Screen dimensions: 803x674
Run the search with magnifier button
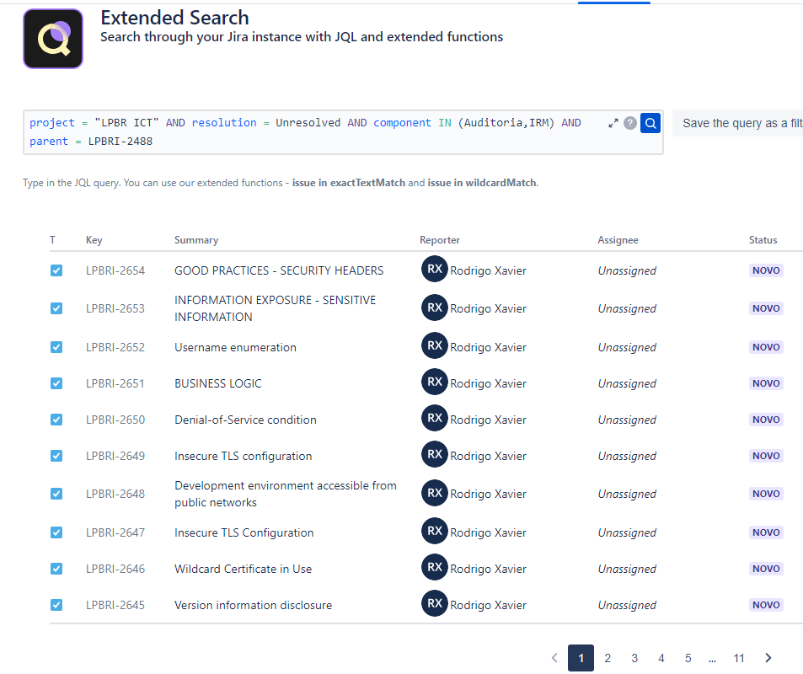(650, 123)
